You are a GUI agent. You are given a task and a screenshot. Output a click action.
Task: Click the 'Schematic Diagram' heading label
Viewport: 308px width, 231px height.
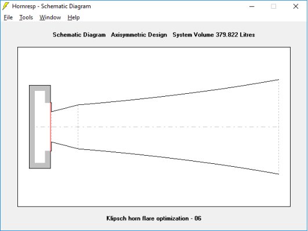click(79, 35)
